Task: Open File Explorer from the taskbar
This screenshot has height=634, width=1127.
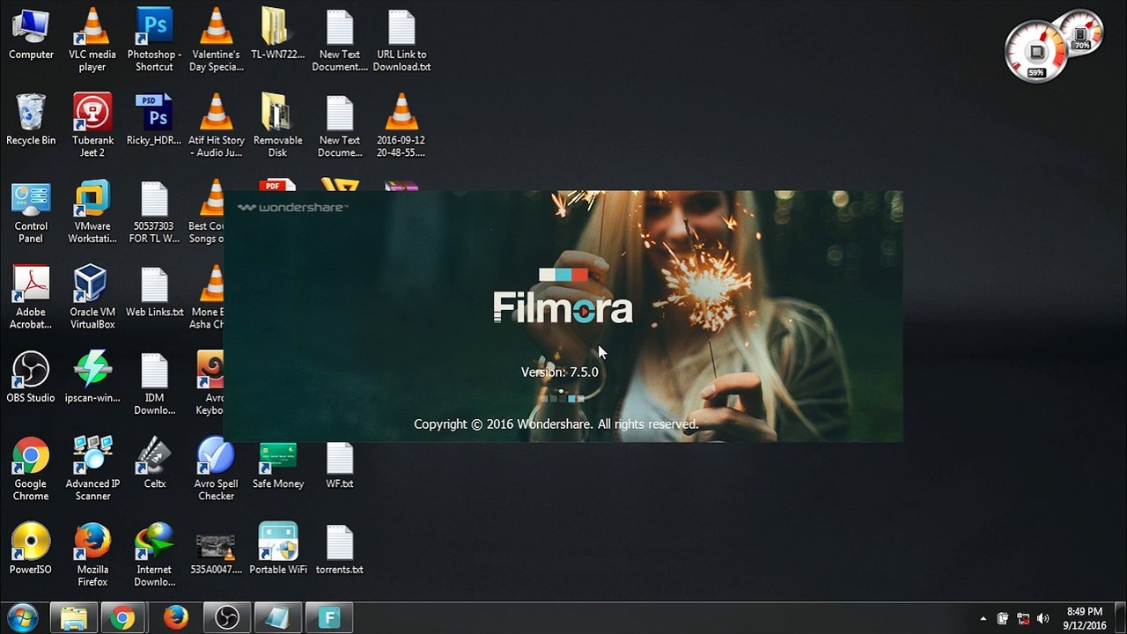Action: tap(74, 617)
